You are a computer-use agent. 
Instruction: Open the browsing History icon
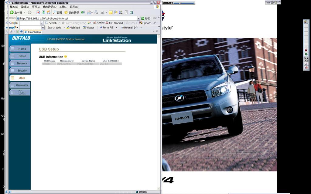[83, 12]
